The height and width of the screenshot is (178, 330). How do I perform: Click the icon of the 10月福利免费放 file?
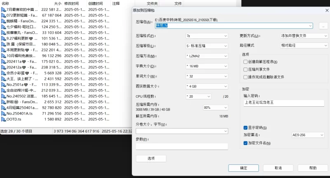3,56
